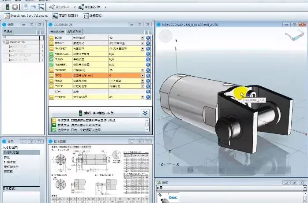308x203 pixels.
Task: Open Search and Part Selection
Action: [26, 16]
